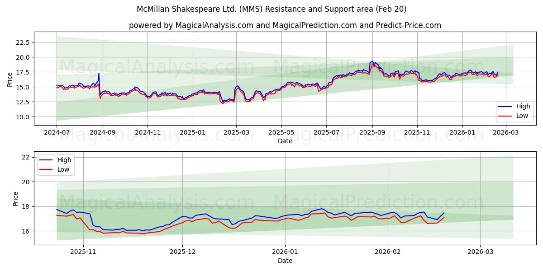The width and height of the screenshot is (543, 271).
Task: Click the 15.0 price tick on top chart
Action: [x=23, y=87]
